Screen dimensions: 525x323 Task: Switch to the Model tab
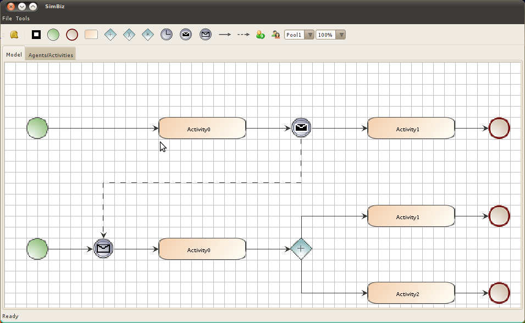coord(14,54)
